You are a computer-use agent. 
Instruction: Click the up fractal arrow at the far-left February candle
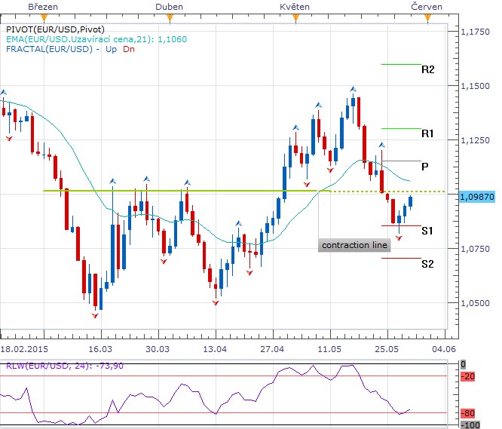4,92
